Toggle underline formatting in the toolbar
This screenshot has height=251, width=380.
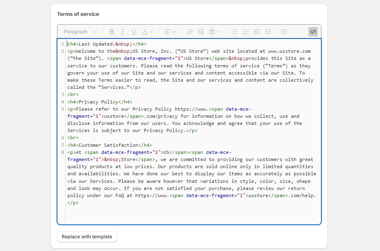coord(133,32)
